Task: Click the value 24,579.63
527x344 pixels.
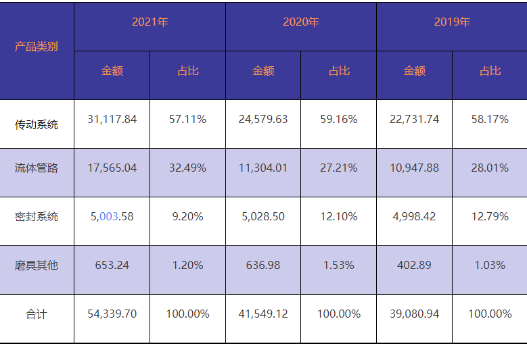Action: pyautogui.click(x=263, y=119)
